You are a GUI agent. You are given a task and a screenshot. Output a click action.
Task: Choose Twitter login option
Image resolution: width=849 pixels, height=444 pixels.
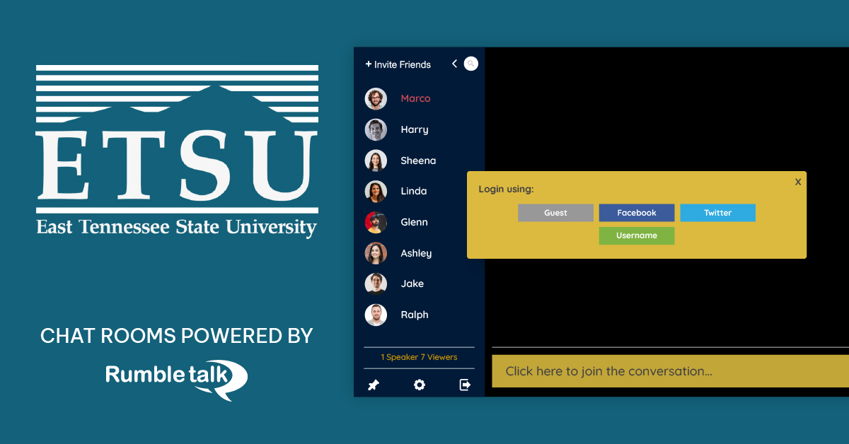tap(717, 213)
